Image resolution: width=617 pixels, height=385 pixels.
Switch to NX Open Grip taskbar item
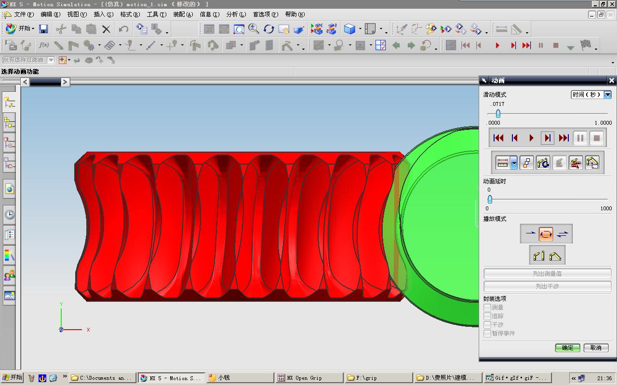[310, 378]
